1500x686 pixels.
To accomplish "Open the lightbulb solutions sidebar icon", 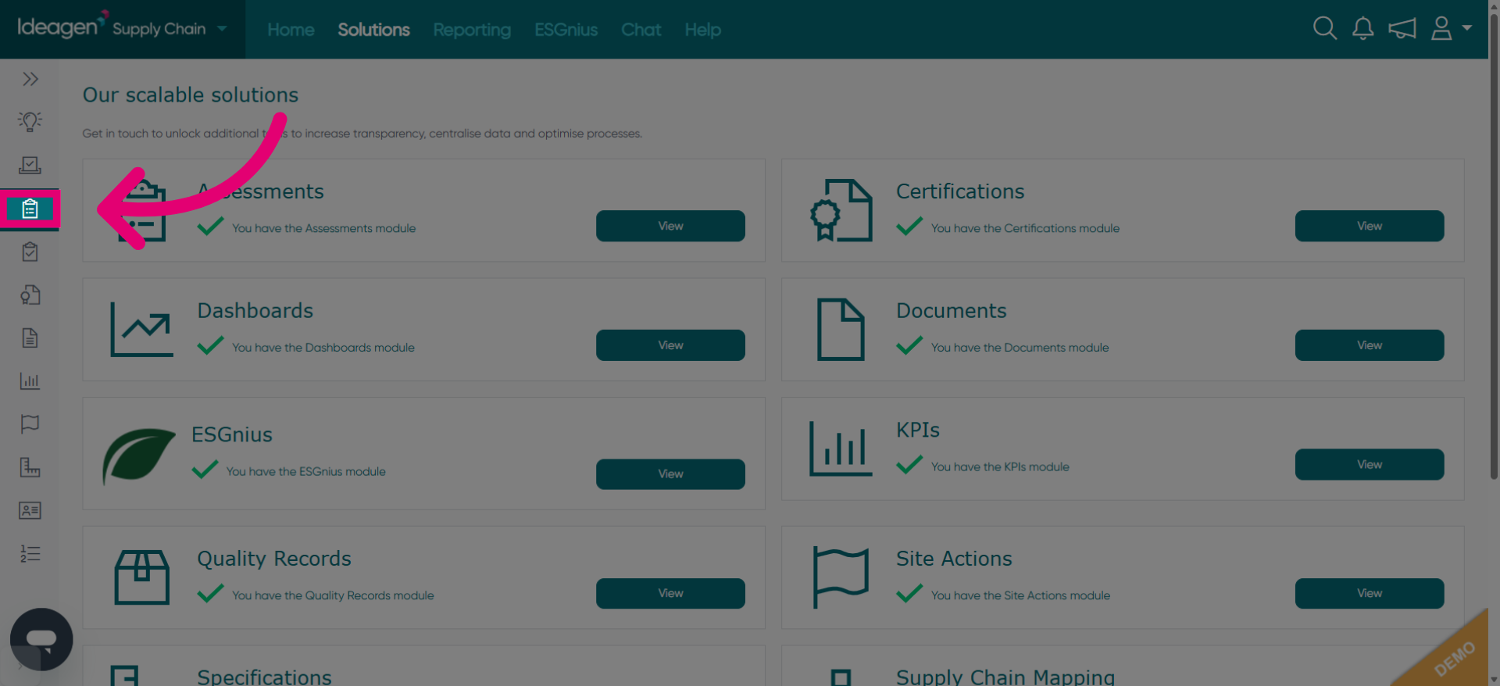I will pyautogui.click(x=30, y=122).
